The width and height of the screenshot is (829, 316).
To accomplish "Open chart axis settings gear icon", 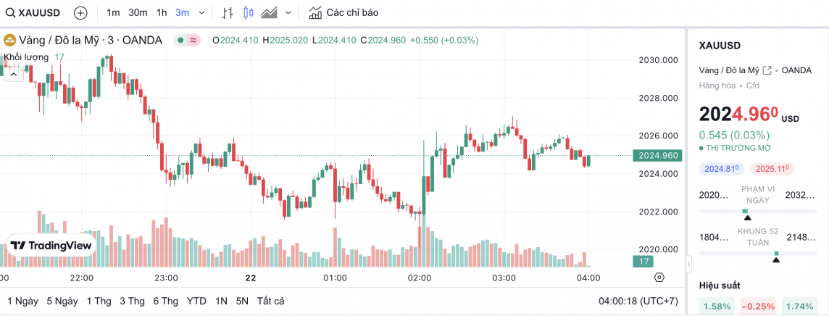I will point(659,277).
